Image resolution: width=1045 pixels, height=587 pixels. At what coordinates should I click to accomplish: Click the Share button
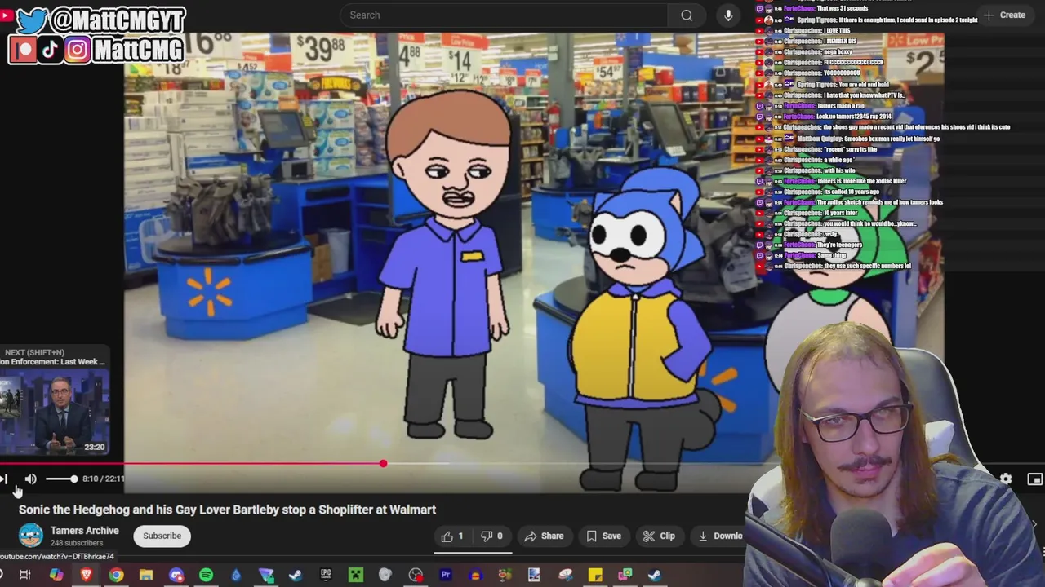click(x=544, y=536)
